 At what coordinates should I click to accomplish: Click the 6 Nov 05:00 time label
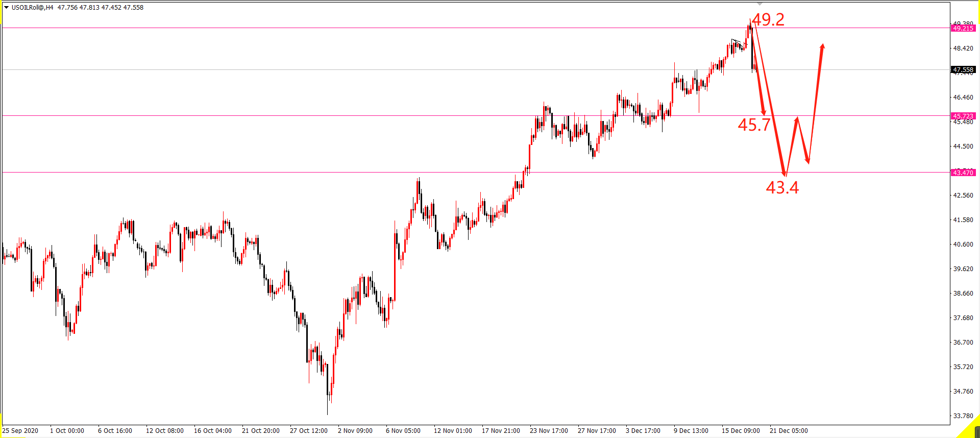pos(403,431)
